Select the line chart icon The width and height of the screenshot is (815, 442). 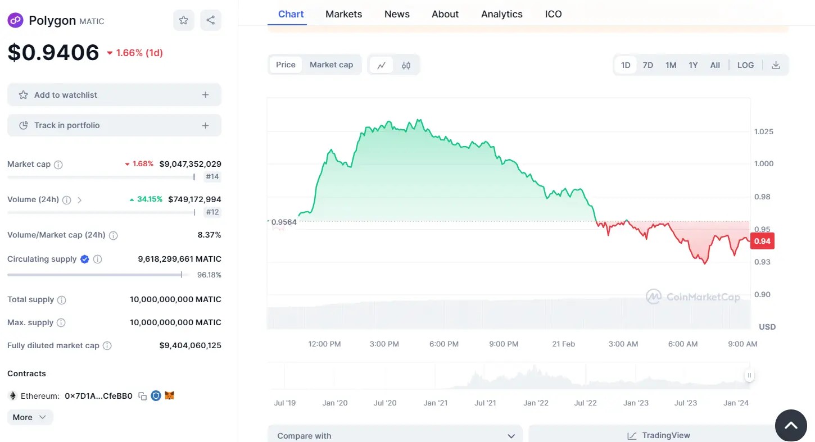381,65
